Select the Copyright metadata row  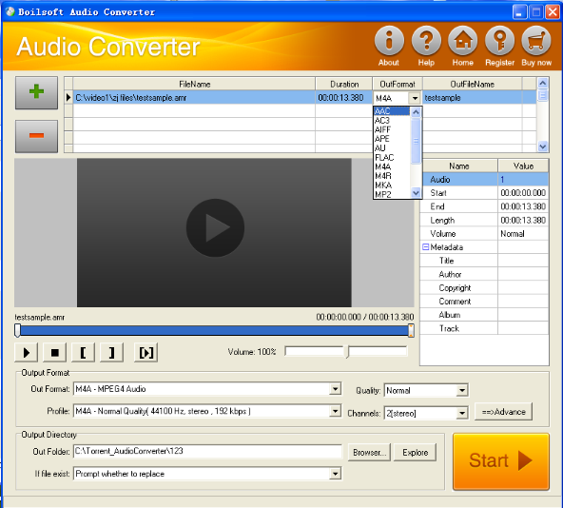(485, 287)
